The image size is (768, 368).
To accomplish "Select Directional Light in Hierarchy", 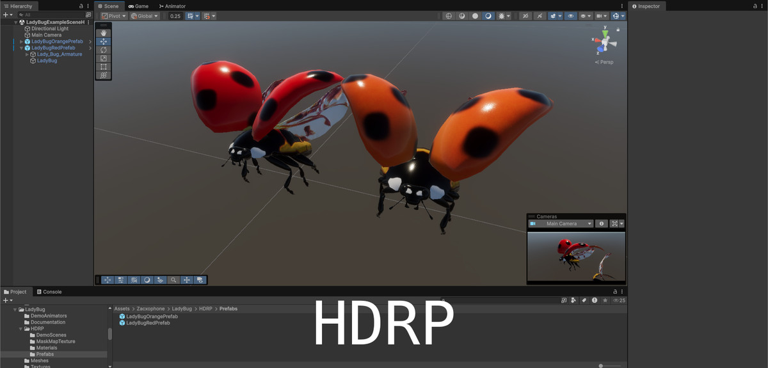I will (50, 29).
